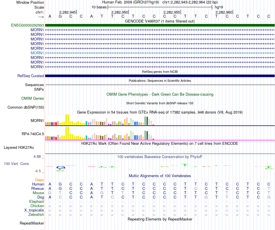Click the Scale label
This screenshot has height=230, width=275.
(x=39, y=7)
